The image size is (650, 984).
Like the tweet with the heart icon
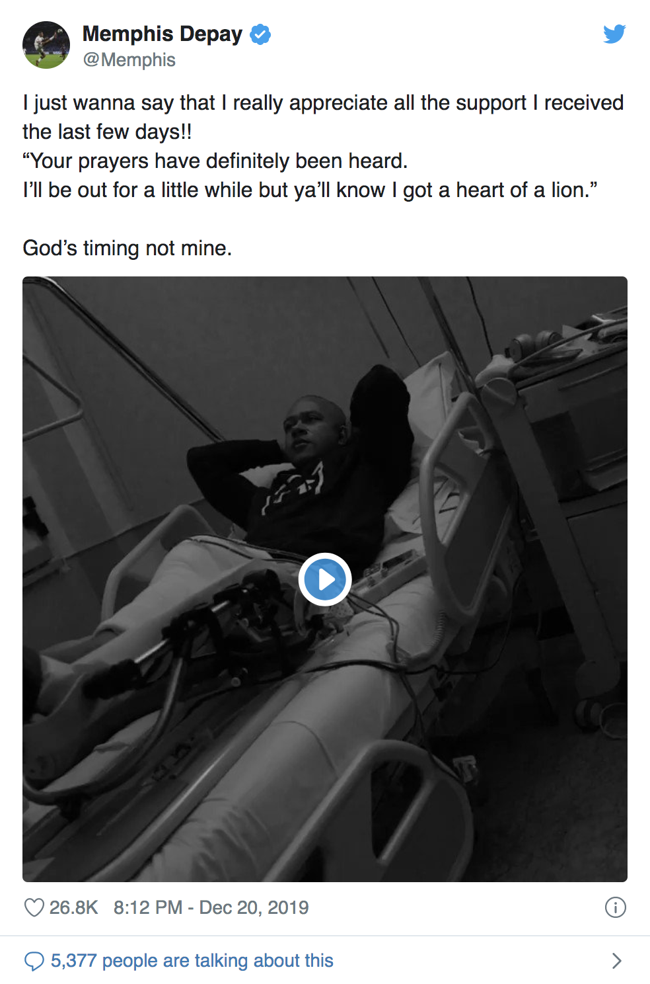(34, 907)
